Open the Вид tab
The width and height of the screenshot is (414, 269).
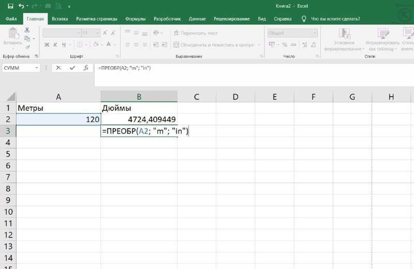click(x=262, y=19)
